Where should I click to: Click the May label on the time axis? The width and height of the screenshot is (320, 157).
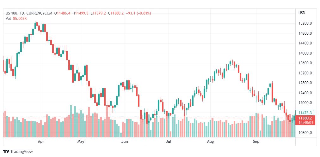point(81,142)
